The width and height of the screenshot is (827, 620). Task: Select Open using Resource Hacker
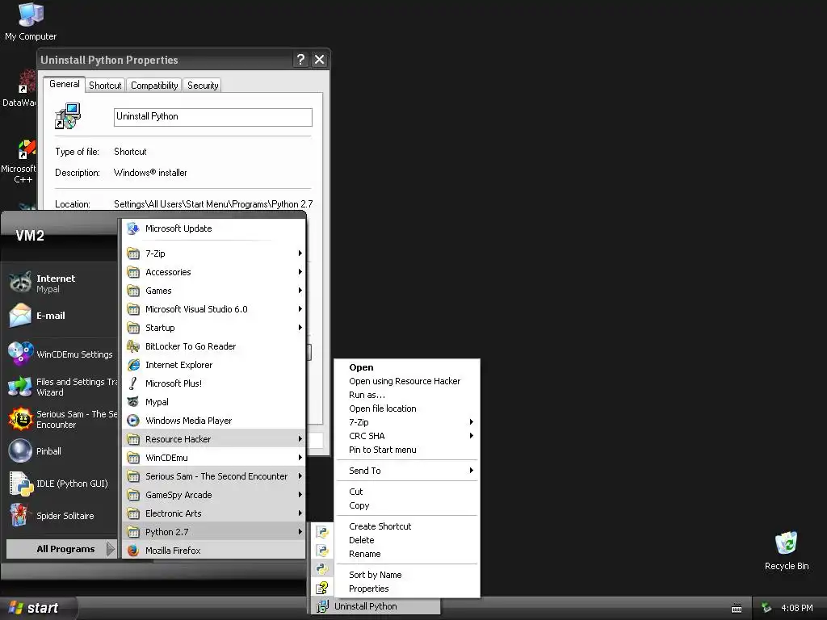click(x=407, y=381)
